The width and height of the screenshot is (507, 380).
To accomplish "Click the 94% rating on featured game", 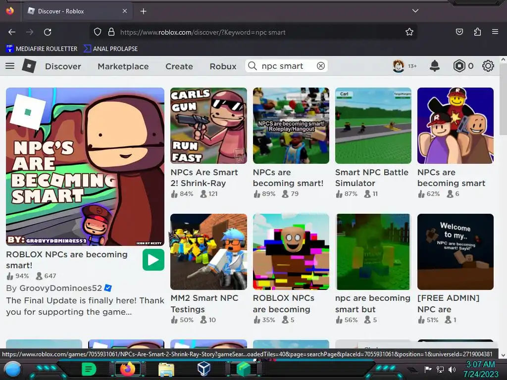I will pyautogui.click(x=18, y=276).
